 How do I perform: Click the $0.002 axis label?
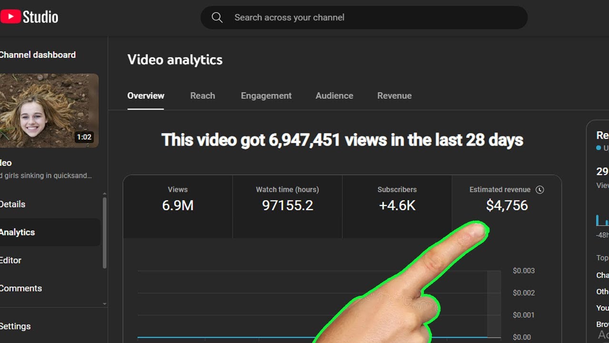point(524,293)
